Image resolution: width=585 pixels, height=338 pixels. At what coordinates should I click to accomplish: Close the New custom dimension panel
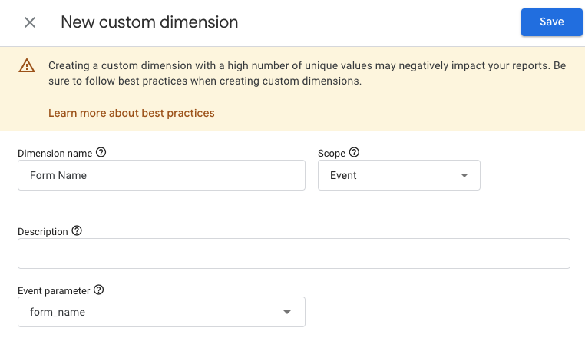tap(30, 22)
